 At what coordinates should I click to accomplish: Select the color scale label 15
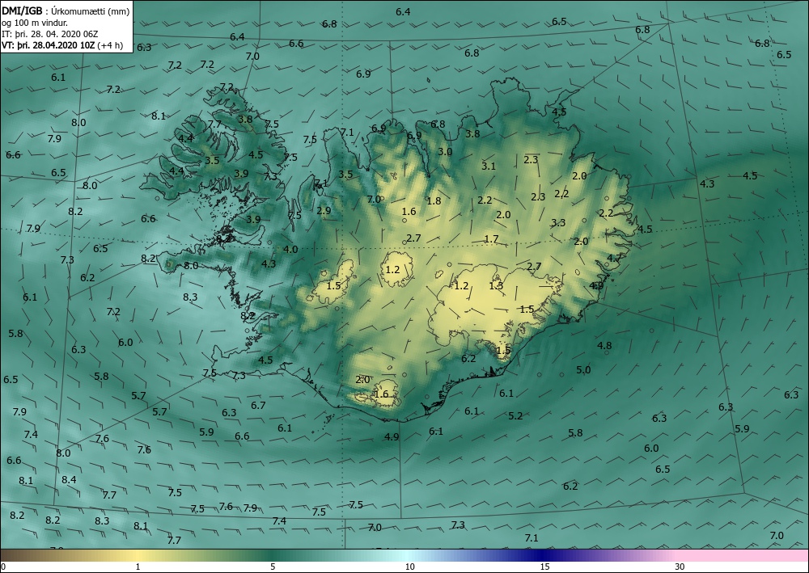pos(544,567)
